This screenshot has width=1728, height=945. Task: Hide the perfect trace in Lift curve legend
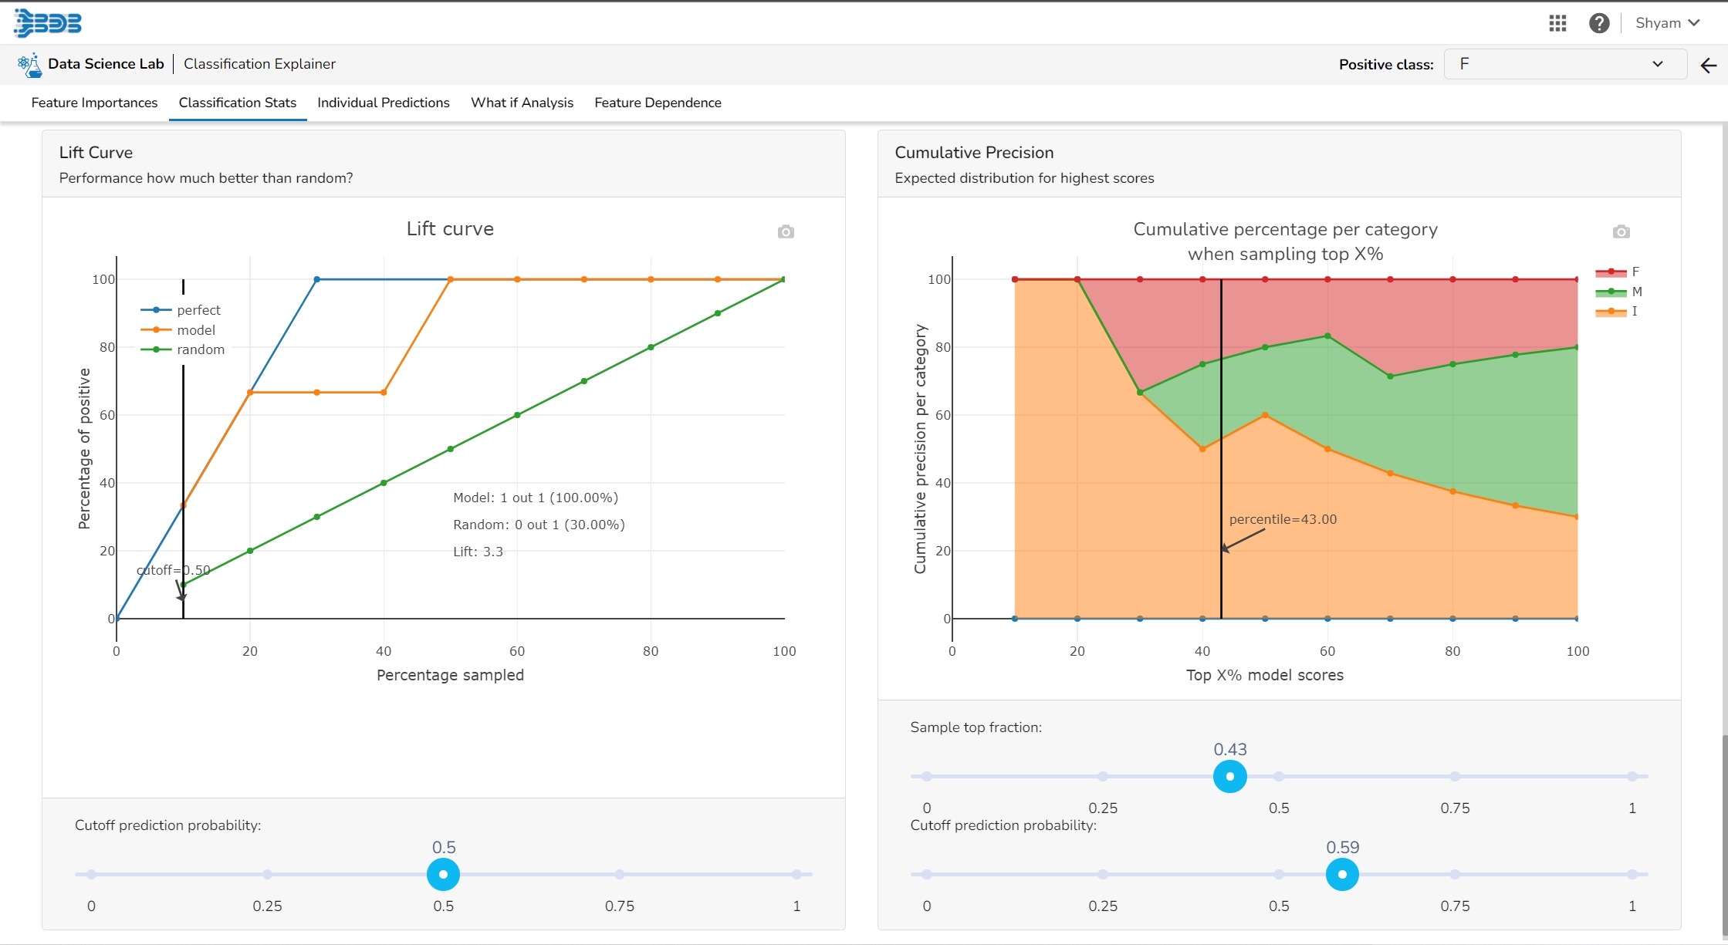point(181,310)
